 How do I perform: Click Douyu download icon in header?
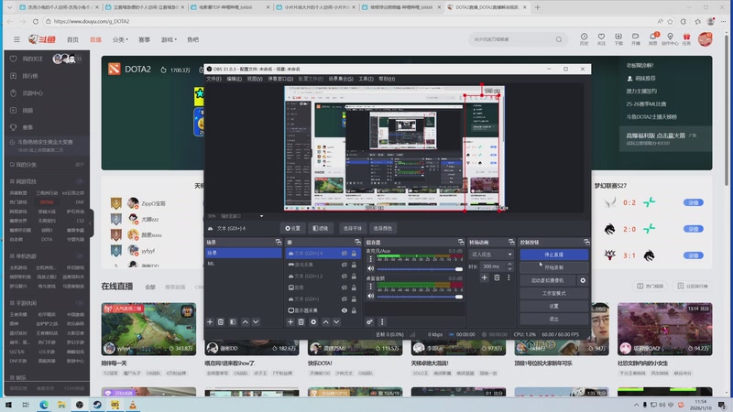618,38
